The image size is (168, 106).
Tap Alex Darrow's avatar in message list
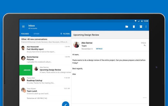(36, 69)
